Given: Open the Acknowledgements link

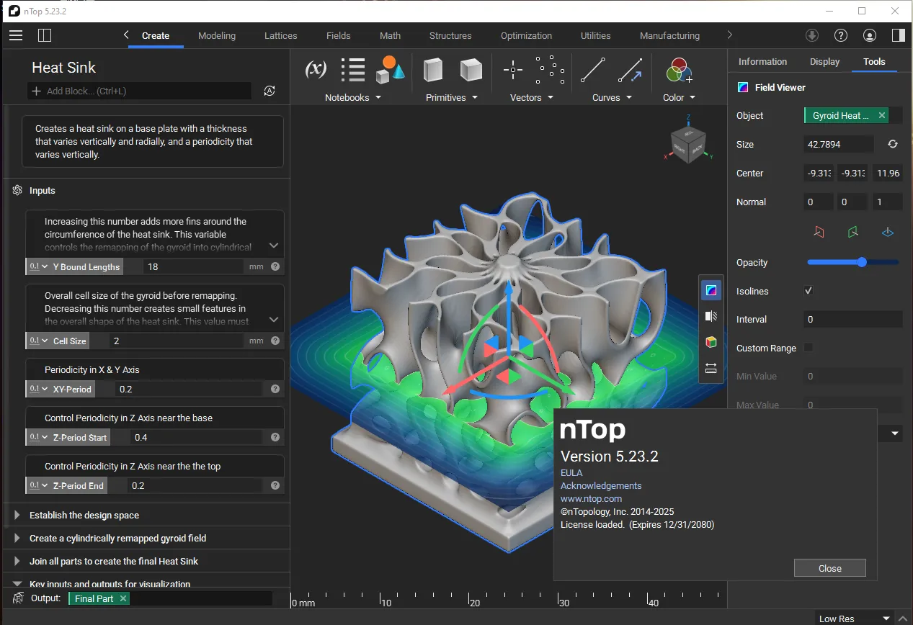Looking at the screenshot, I should tap(601, 486).
